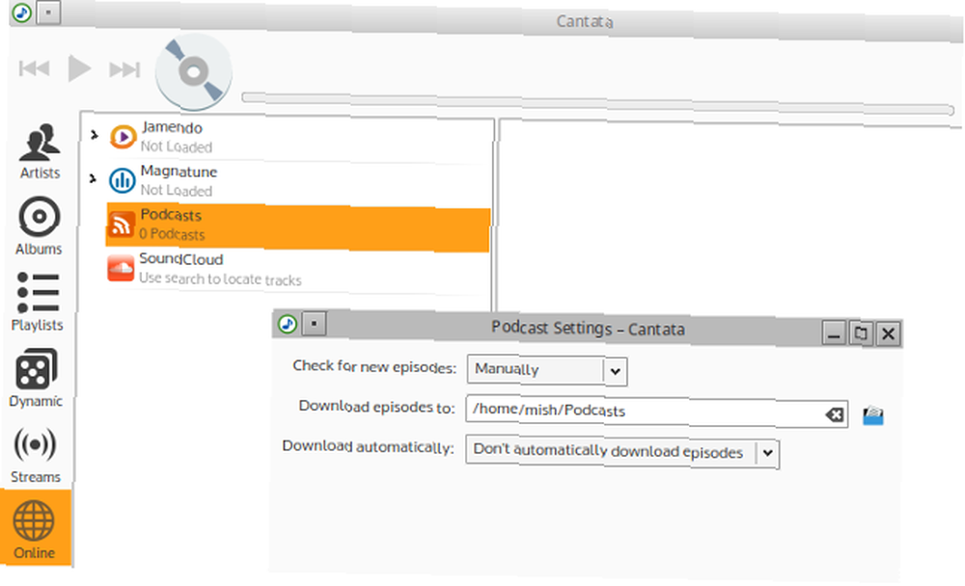The image size is (965, 586).
Task: Switch to the Dynamic view
Action: 37,378
